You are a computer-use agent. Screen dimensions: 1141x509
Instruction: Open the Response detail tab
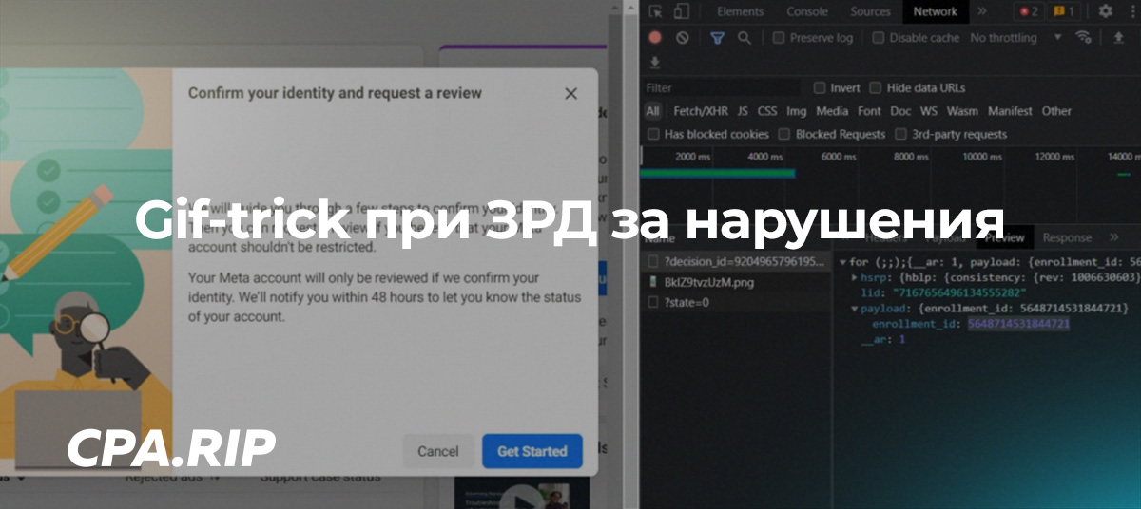pos(1067,237)
